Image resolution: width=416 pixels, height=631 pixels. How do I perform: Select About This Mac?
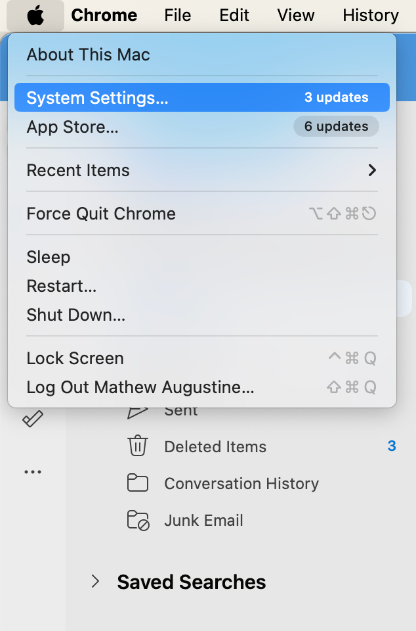click(88, 55)
